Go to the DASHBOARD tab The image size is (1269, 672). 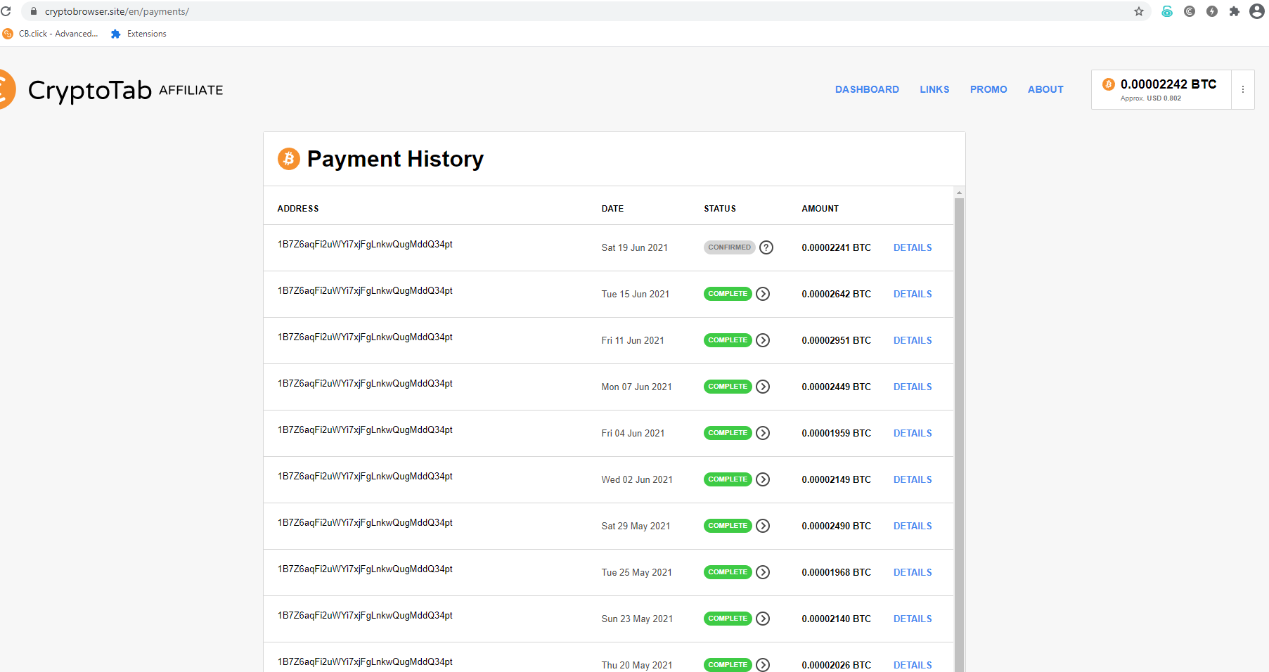click(x=867, y=89)
